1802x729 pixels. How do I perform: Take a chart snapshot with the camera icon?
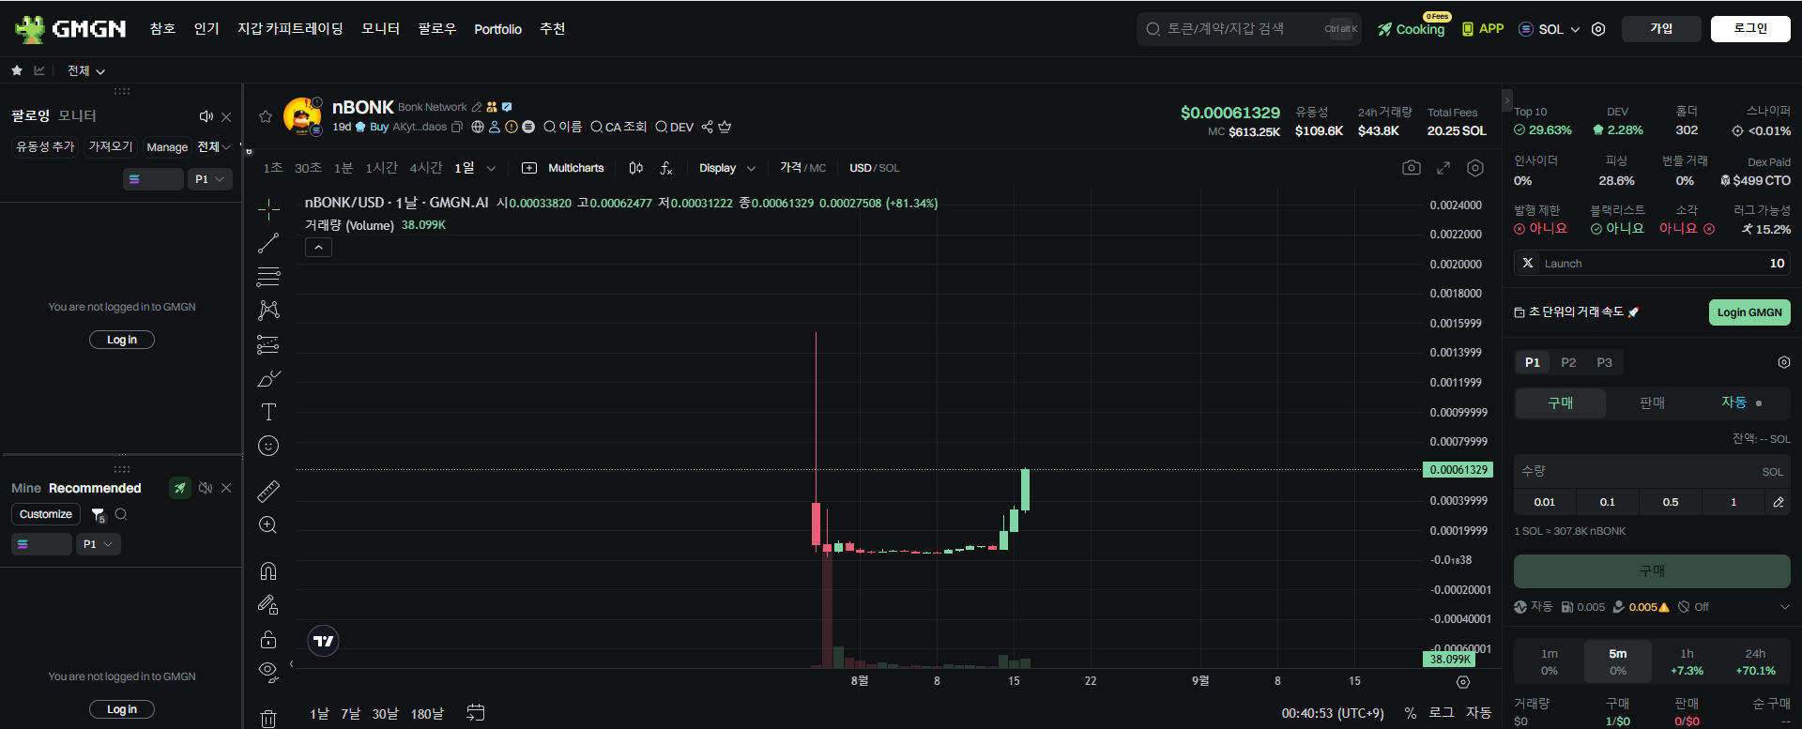pyautogui.click(x=1412, y=168)
